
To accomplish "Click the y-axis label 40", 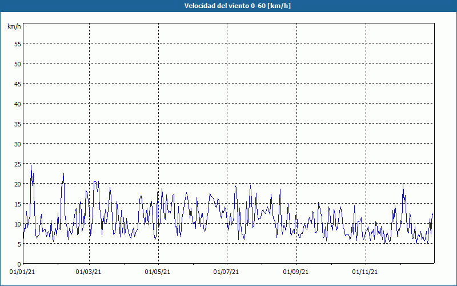I will [x=18, y=104].
